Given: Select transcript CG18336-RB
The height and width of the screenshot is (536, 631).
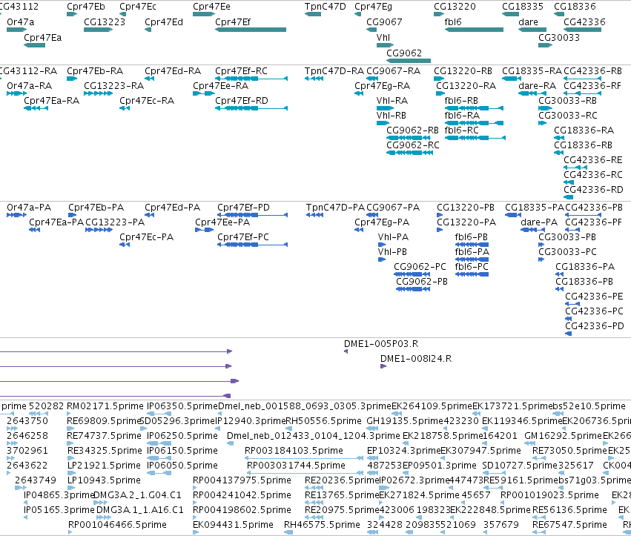Looking at the screenshot, I should pos(558,153).
